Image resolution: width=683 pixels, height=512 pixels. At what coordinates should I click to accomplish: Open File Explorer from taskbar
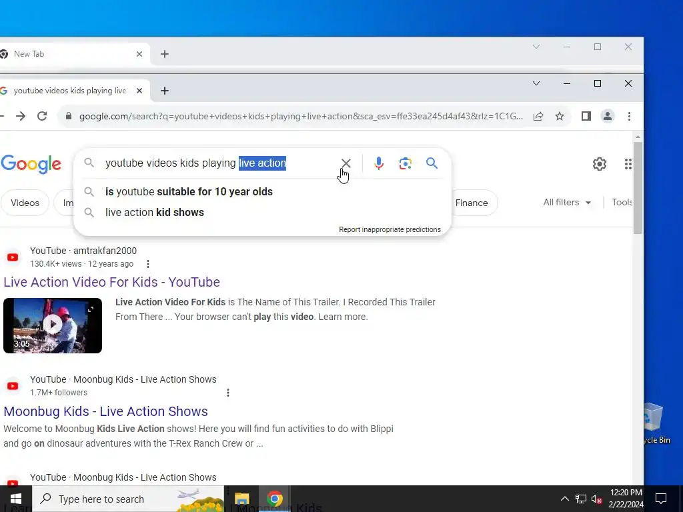[241, 499]
